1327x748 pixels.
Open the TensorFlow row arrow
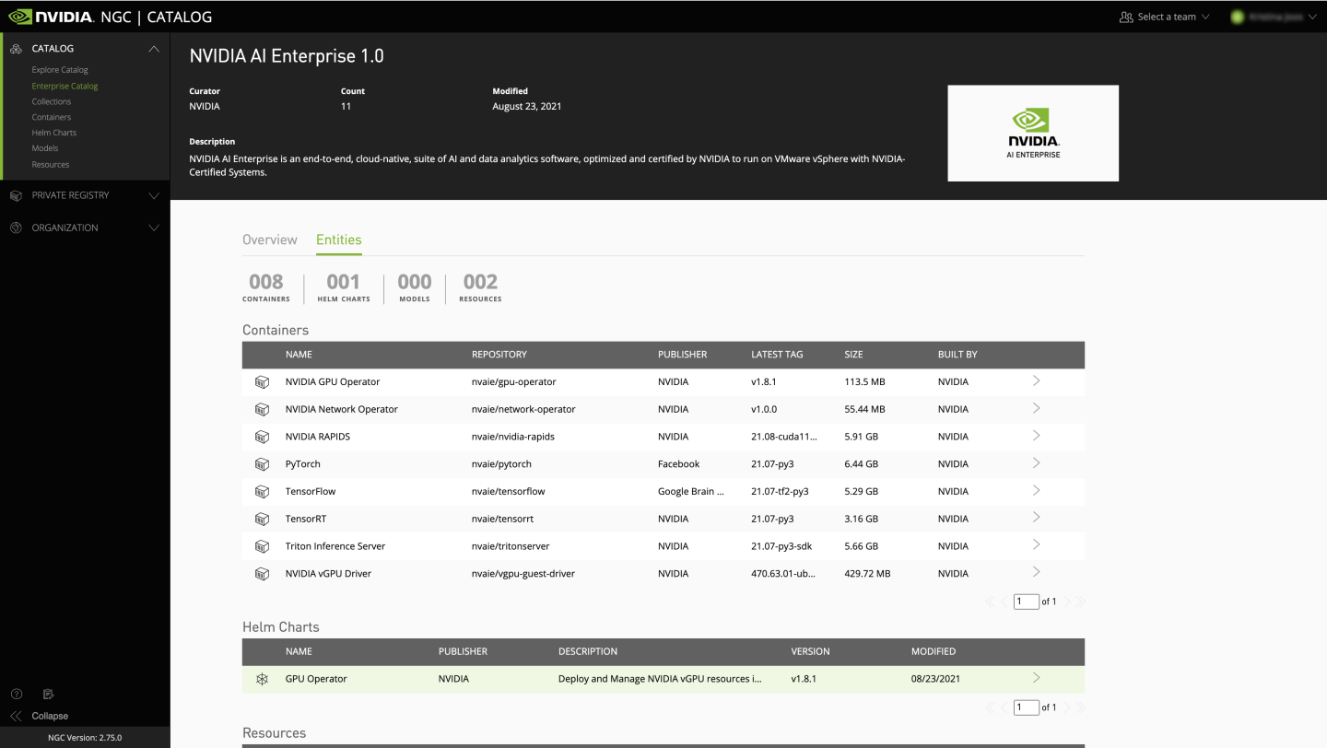pos(1036,490)
